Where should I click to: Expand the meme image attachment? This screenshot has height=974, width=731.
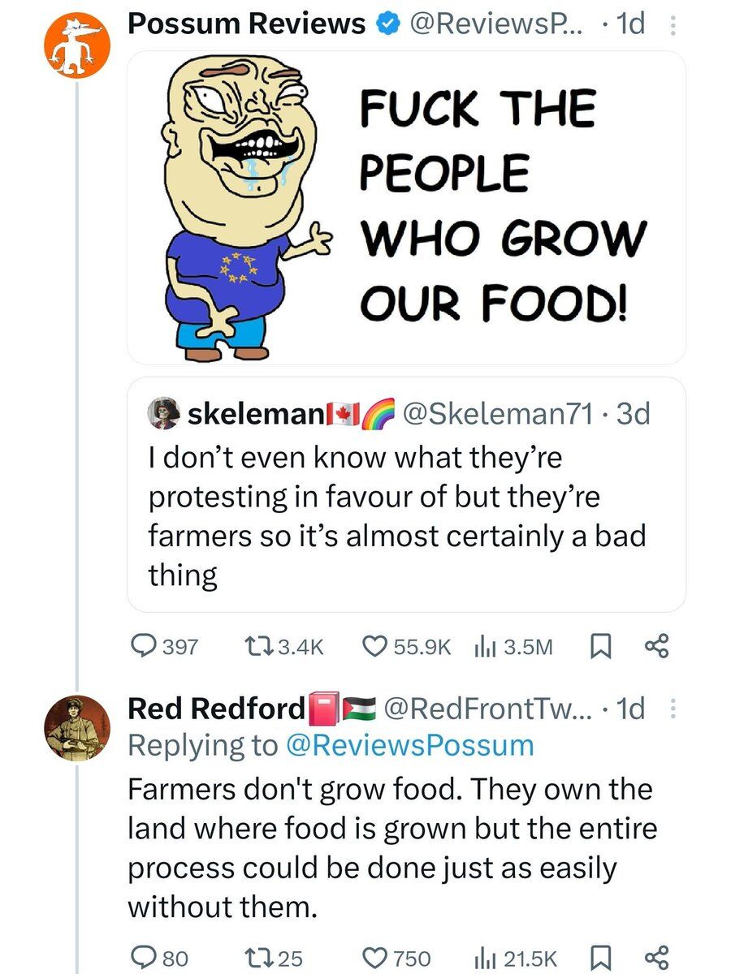[406, 208]
